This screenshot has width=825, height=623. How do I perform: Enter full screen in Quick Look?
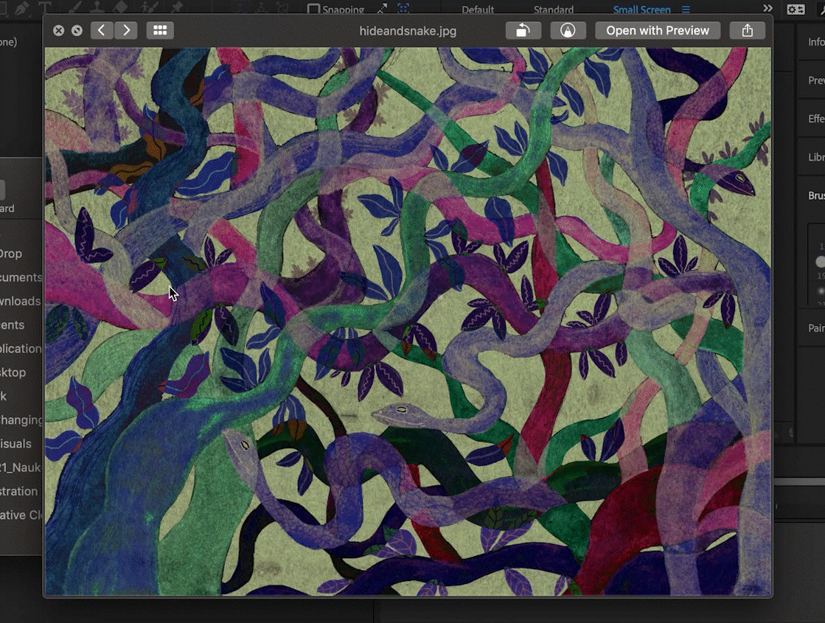pyautogui.click(x=77, y=30)
